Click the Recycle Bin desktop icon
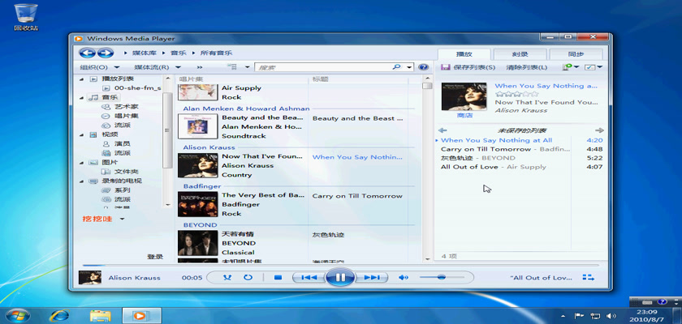Screen dimensions: 682x324 (26, 15)
